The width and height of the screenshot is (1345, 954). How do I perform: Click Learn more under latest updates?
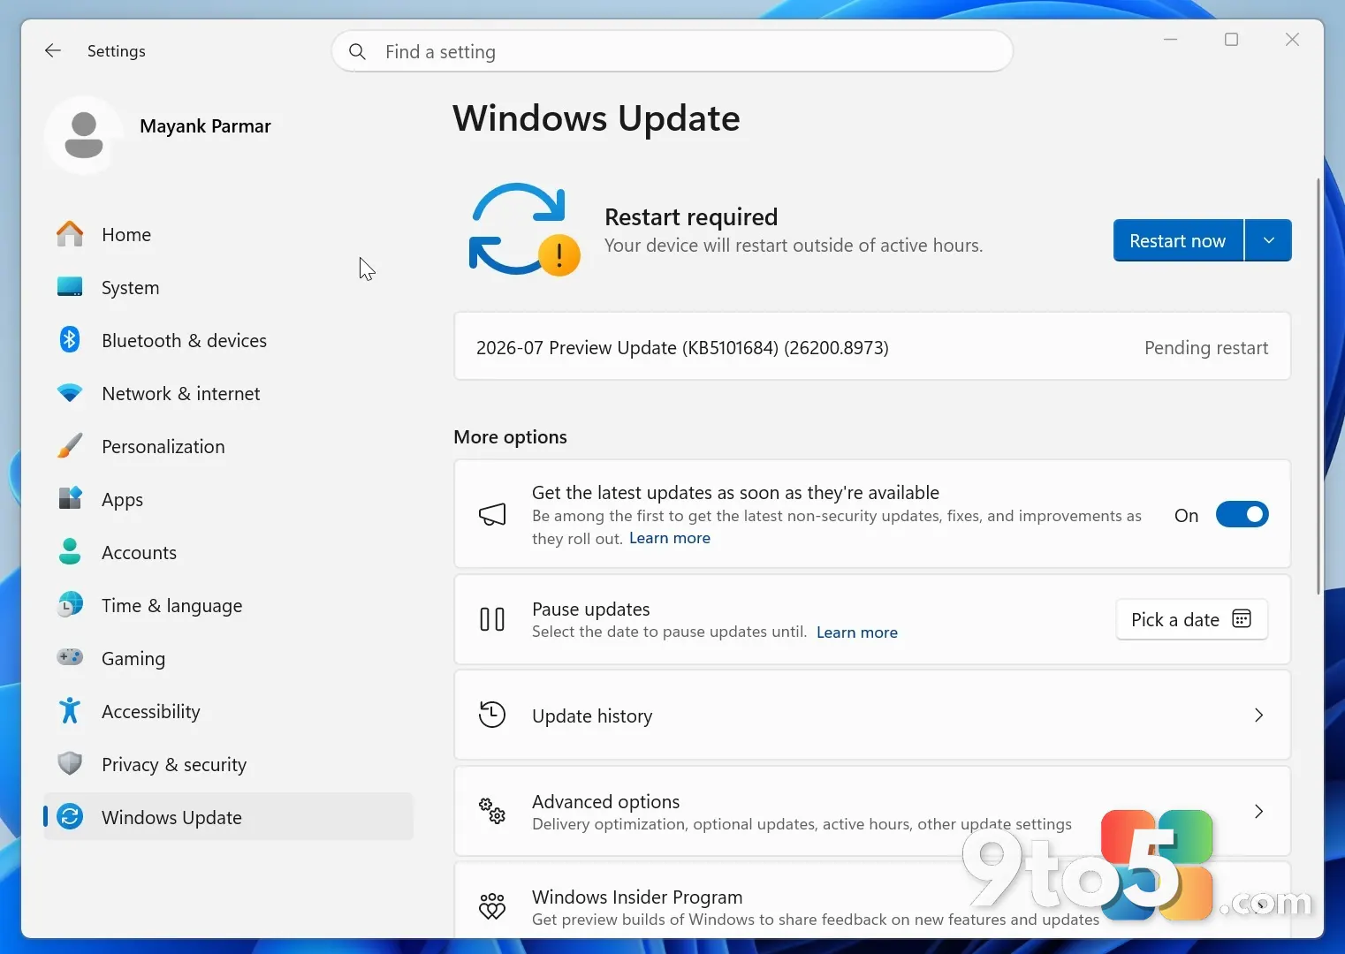tap(669, 538)
